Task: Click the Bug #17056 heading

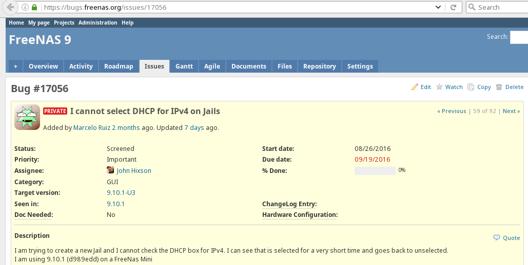Action: pyautogui.click(x=40, y=89)
